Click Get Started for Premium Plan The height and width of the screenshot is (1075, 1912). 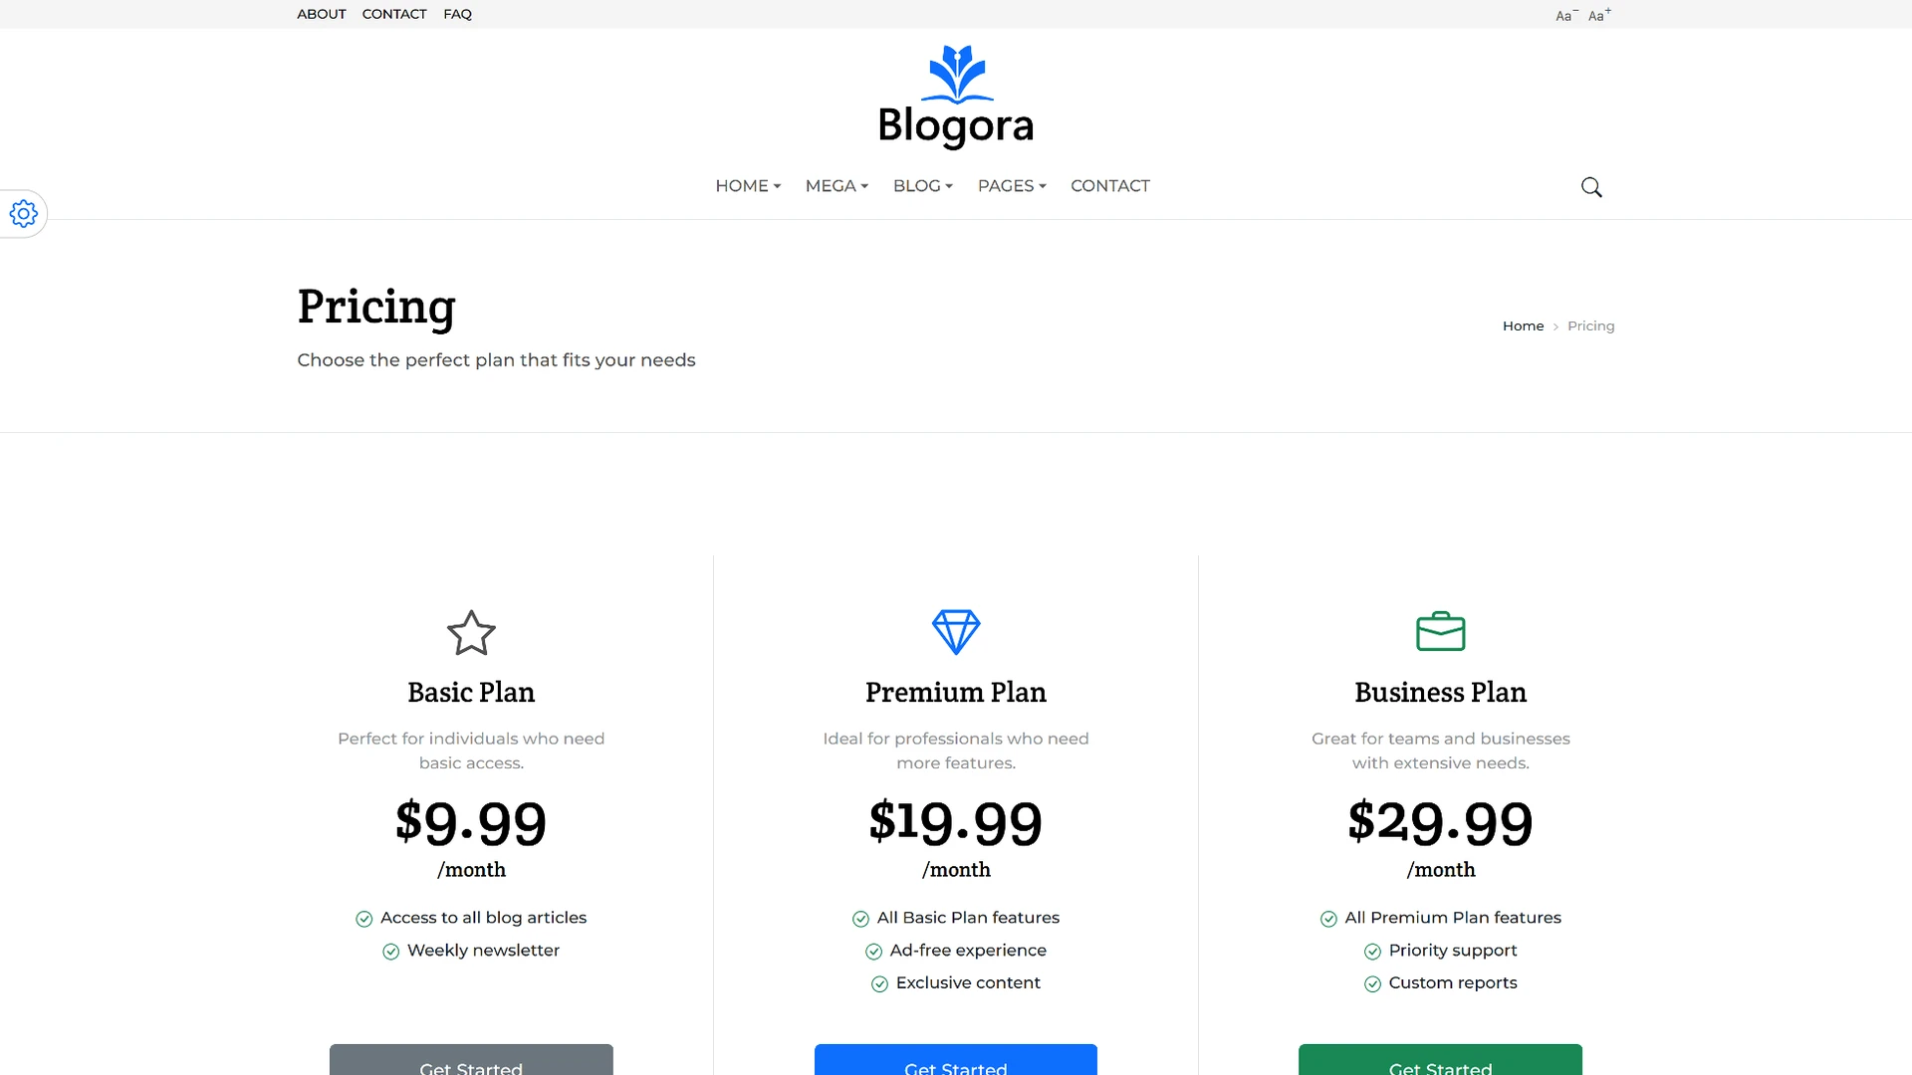956,1061
